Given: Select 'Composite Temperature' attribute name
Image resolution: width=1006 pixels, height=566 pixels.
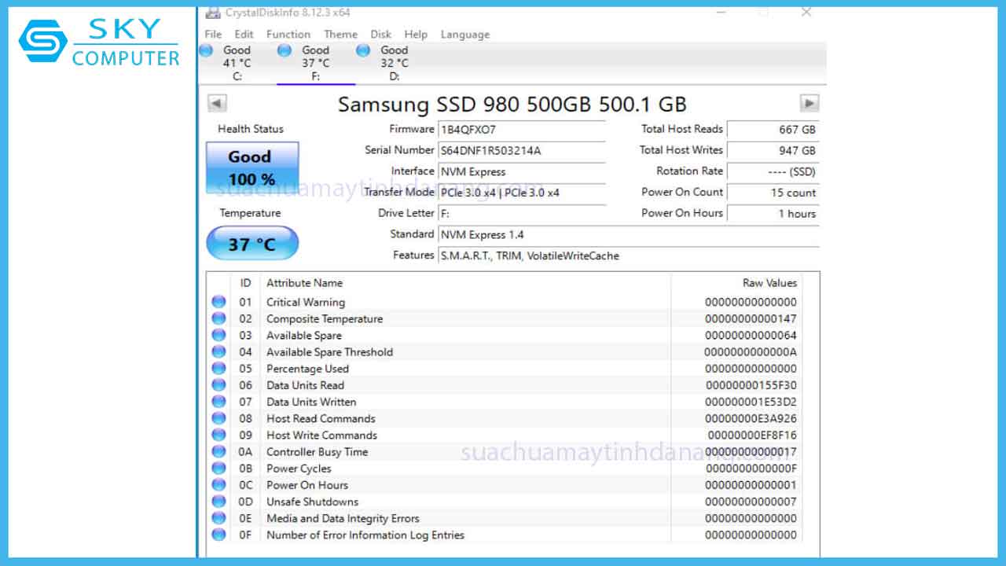Looking at the screenshot, I should [325, 318].
